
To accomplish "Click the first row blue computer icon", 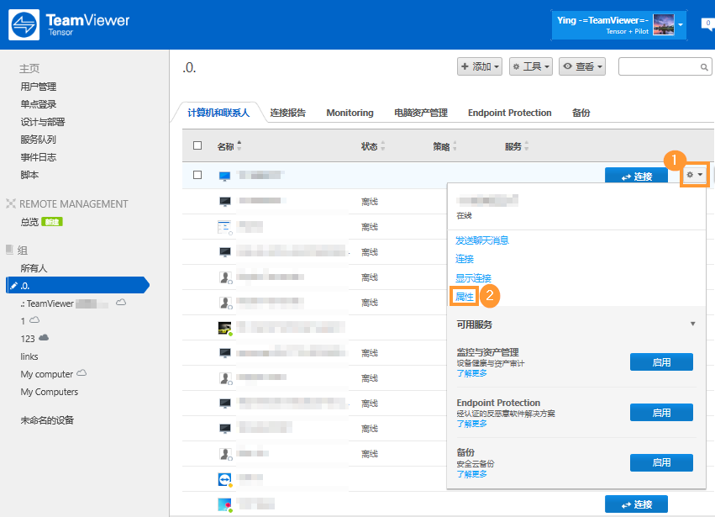I will tap(224, 176).
